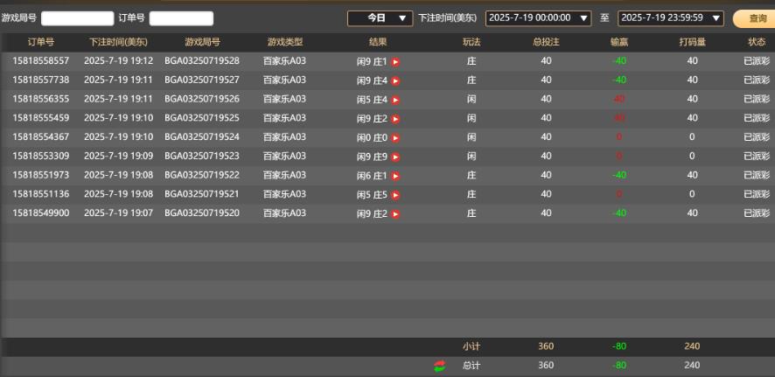Viewport: 775px width, 377px height.
Task: Select order number 15818556355
Action: [x=41, y=99]
